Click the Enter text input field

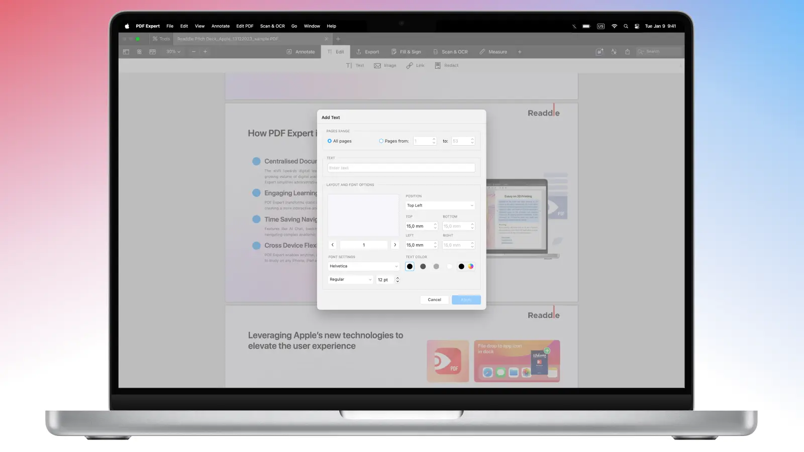click(x=401, y=168)
